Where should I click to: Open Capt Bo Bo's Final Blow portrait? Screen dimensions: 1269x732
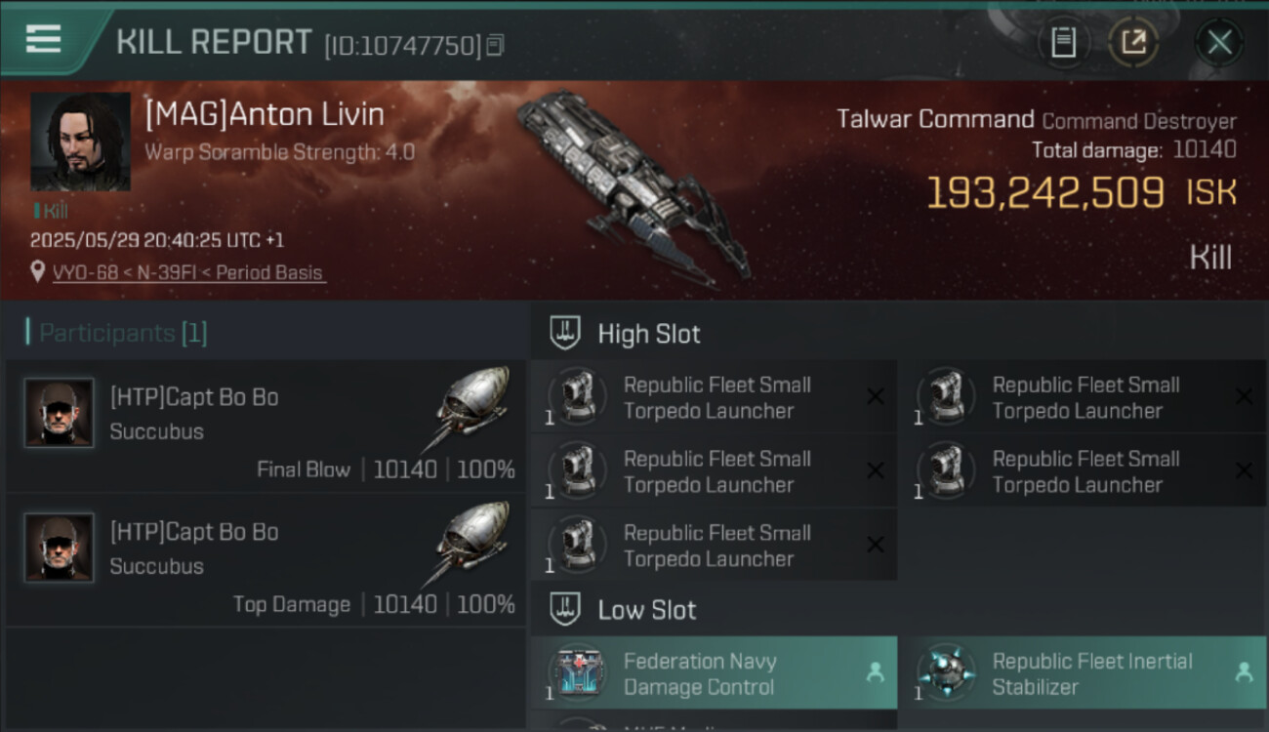point(59,413)
